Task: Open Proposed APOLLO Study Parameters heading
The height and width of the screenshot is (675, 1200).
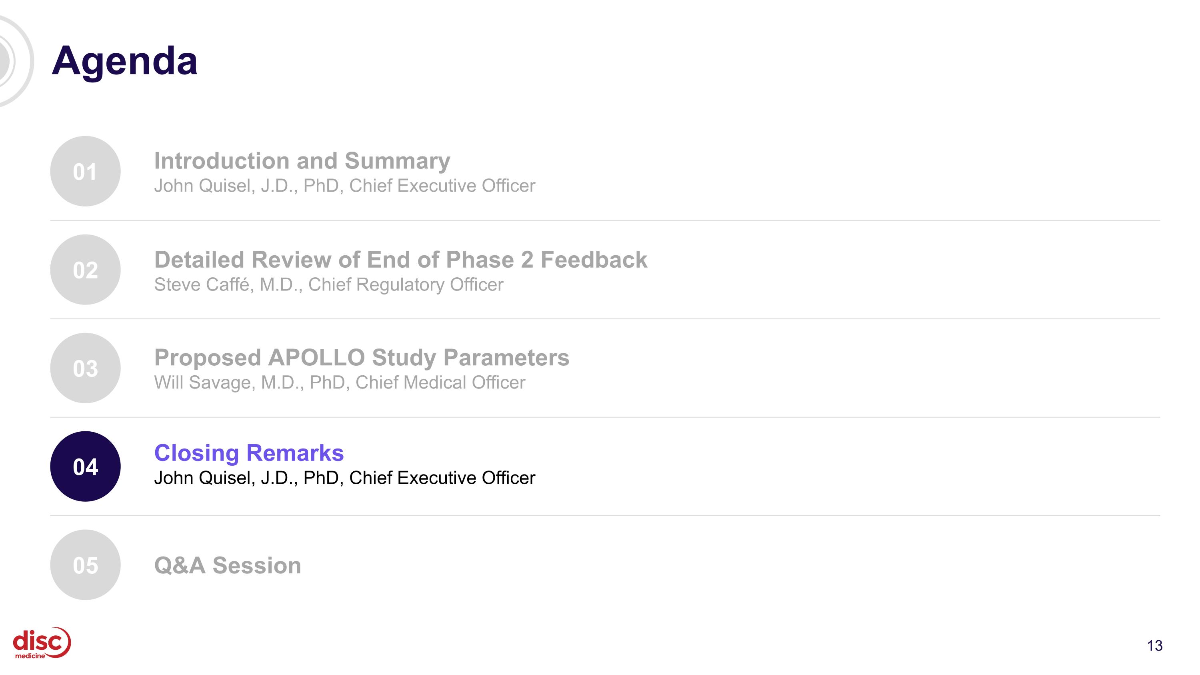Action: [x=362, y=358]
